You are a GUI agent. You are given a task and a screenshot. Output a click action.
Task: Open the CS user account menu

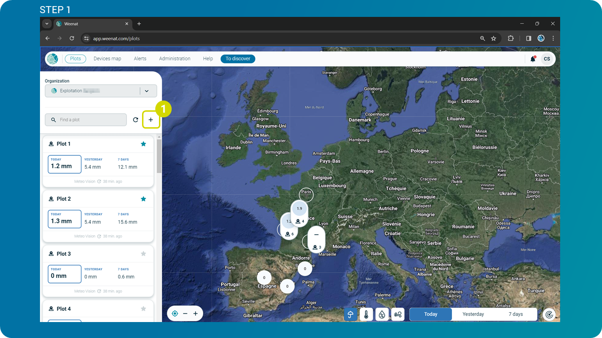click(547, 59)
